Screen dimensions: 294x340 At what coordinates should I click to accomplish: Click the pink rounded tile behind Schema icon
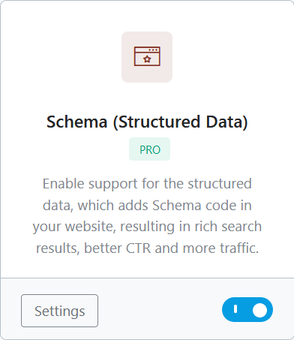pyautogui.click(x=147, y=57)
